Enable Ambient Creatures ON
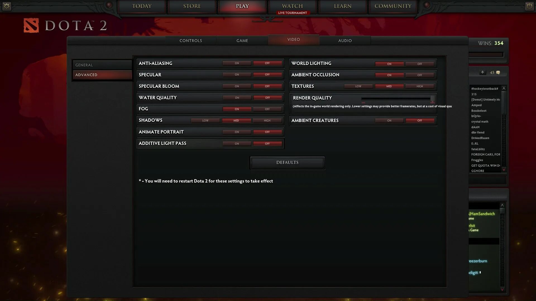The width and height of the screenshot is (536, 301). coord(389,121)
